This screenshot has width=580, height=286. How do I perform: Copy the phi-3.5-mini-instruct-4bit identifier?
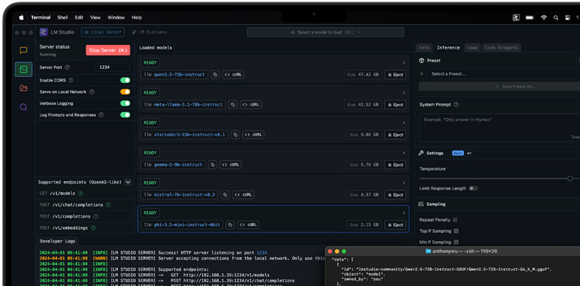coord(230,225)
